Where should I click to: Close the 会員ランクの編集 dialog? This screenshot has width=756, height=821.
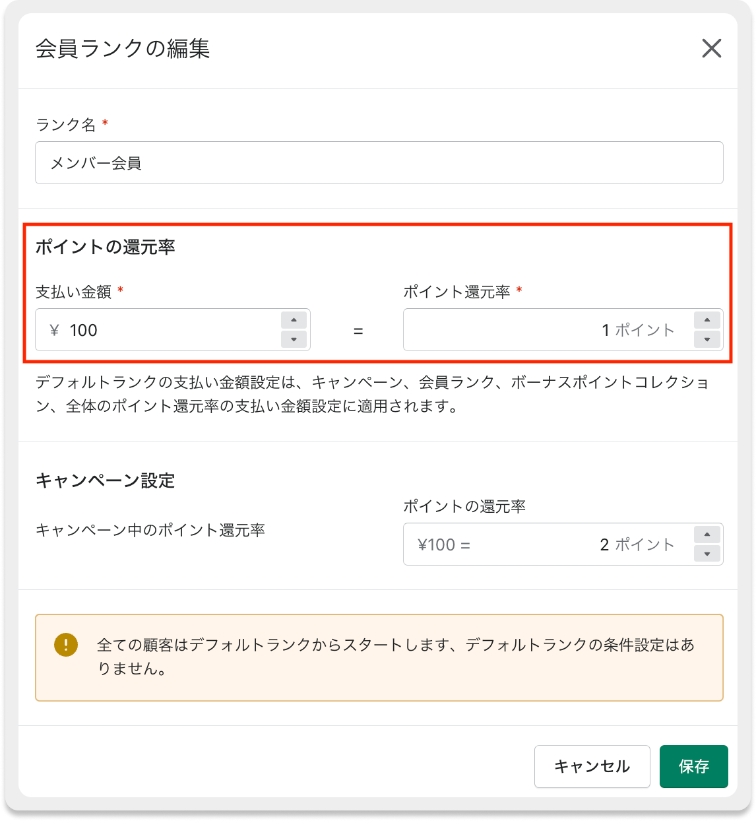pos(711,48)
